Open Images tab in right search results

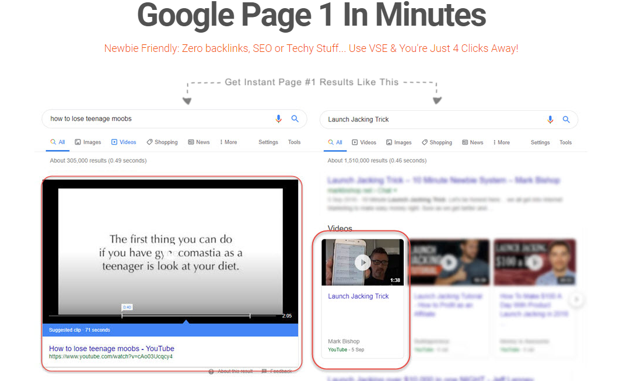click(399, 142)
